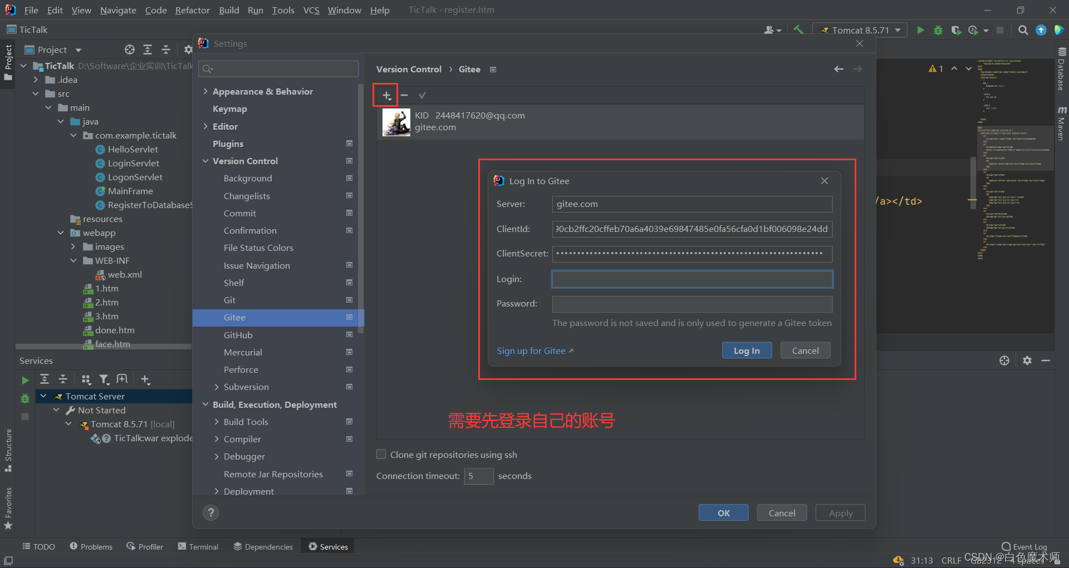1069x568 pixels.
Task: Click group by icon in Services toolbar
Action: (86, 379)
